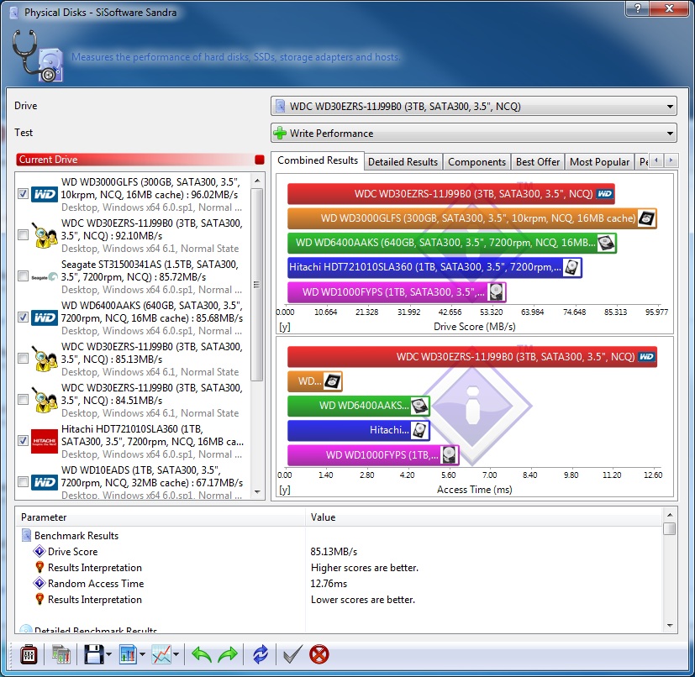Select the Components tab
Image resolution: width=695 pixels, height=677 pixels.
click(476, 162)
